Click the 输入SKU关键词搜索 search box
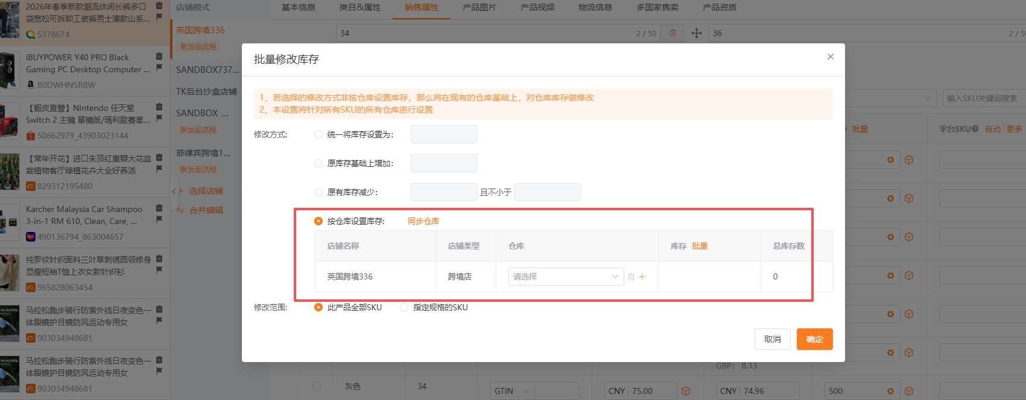1026x400 pixels. (984, 98)
